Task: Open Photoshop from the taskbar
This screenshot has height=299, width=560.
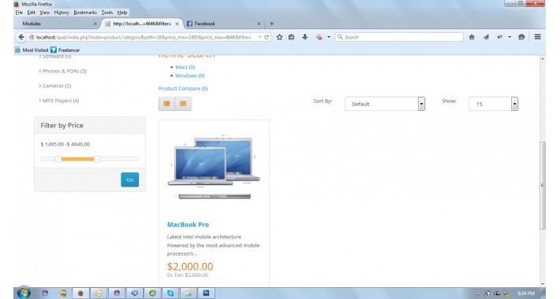Action: 206,293
